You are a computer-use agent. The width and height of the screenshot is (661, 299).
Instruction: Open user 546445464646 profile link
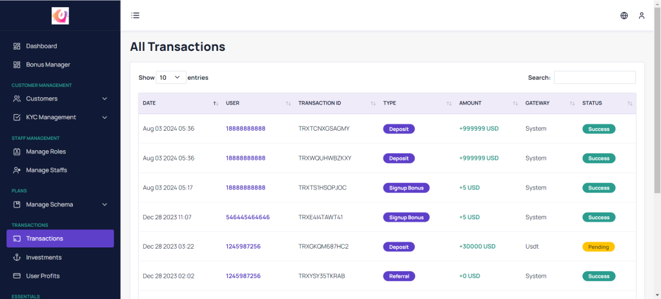(248, 217)
